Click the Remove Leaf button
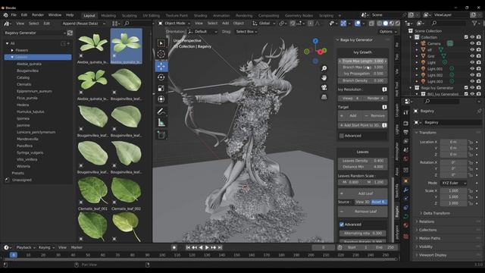 pyautogui.click(x=362, y=212)
